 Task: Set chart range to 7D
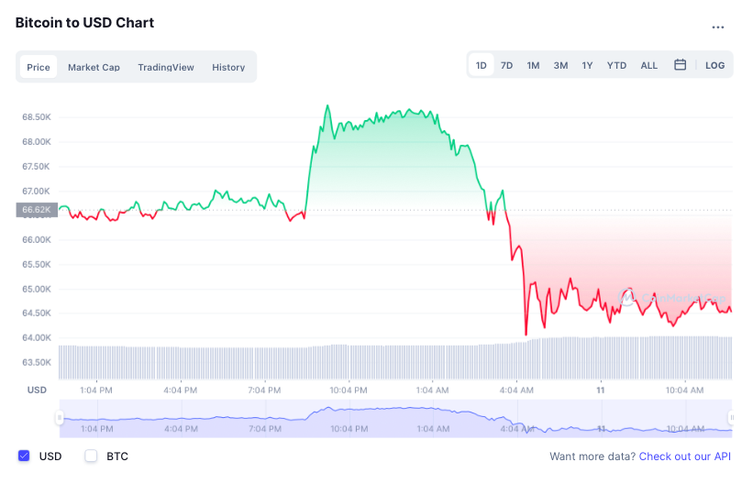click(x=506, y=65)
